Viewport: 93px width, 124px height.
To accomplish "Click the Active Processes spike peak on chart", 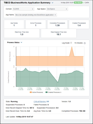I will point(72,47).
